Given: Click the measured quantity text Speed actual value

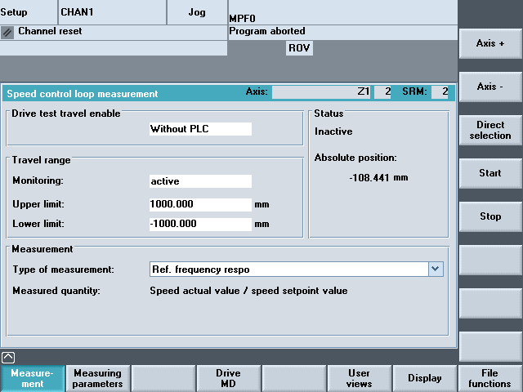Looking at the screenshot, I should point(248,291).
